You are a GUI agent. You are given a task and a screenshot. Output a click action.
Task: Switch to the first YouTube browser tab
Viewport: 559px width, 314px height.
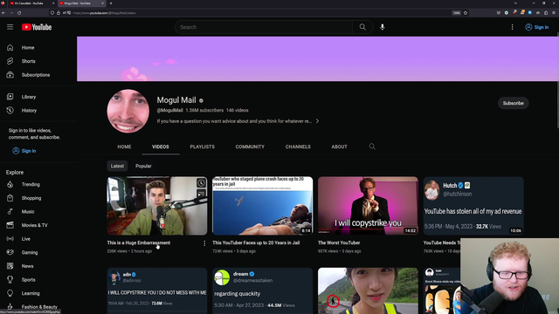[x=31, y=3]
